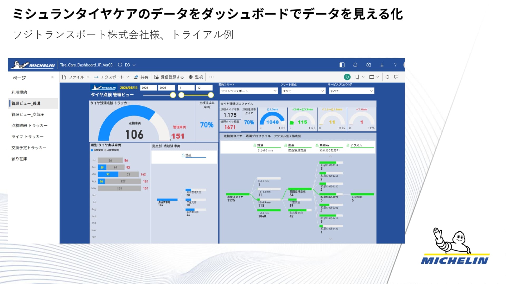This screenshot has height=284, width=506.
Task: Open the more options ellipsis in toolbar
Action: (211, 77)
